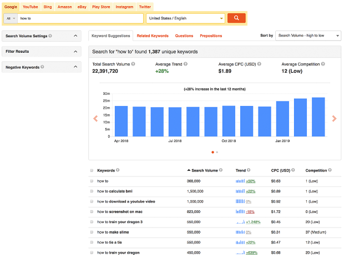Click trend sparkline for 'how to tie a tie'
The width and height of the screenshot is (344, 258).
(x=240, y=242)
